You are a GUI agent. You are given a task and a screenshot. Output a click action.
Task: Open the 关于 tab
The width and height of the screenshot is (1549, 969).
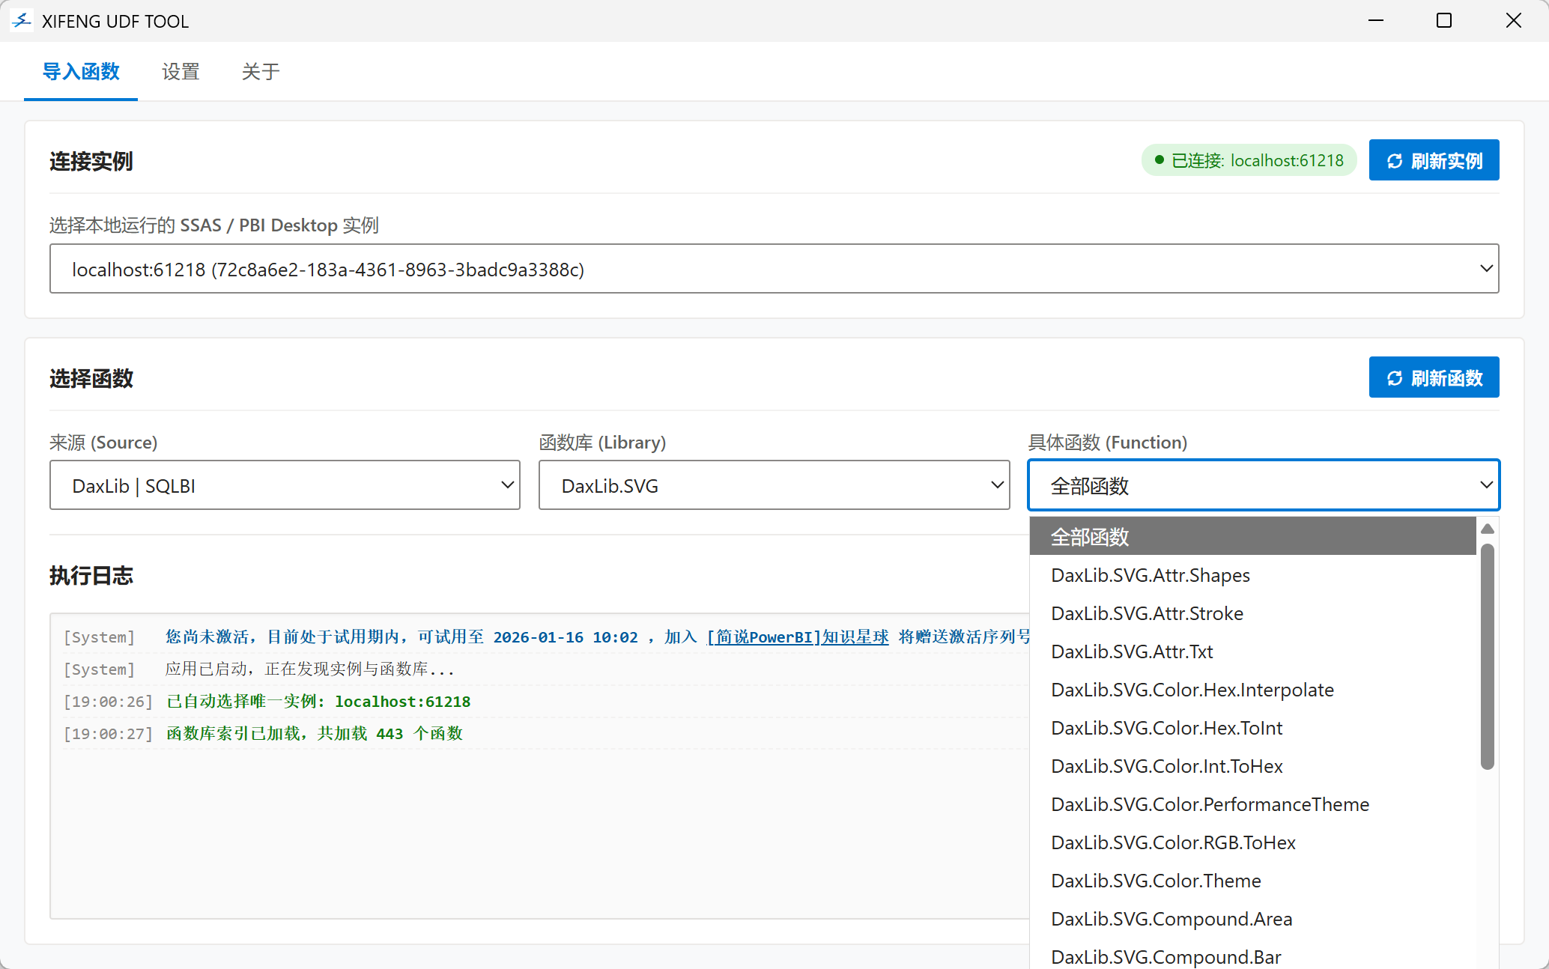261,72
